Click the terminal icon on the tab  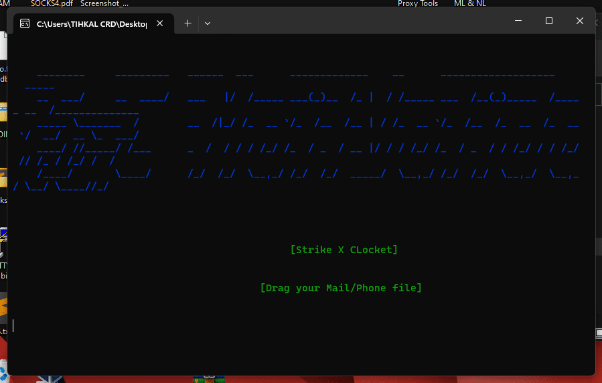pyautogui.click(x=25, y=24)
